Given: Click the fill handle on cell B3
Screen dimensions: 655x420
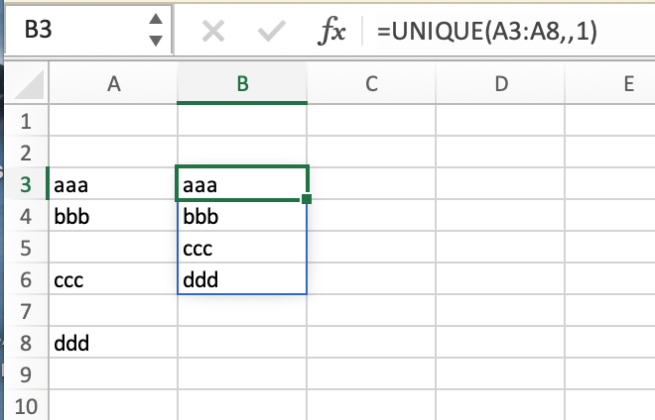Looking at the screenshot, I should (x=307, y=199).
